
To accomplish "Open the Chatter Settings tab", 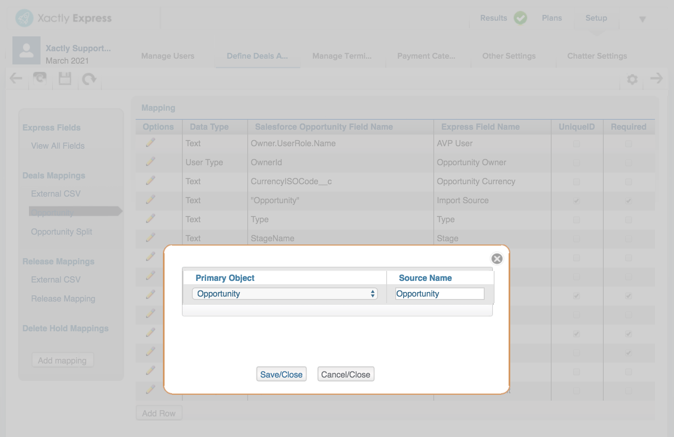I will pyautogui.click(x=597, y=56).
